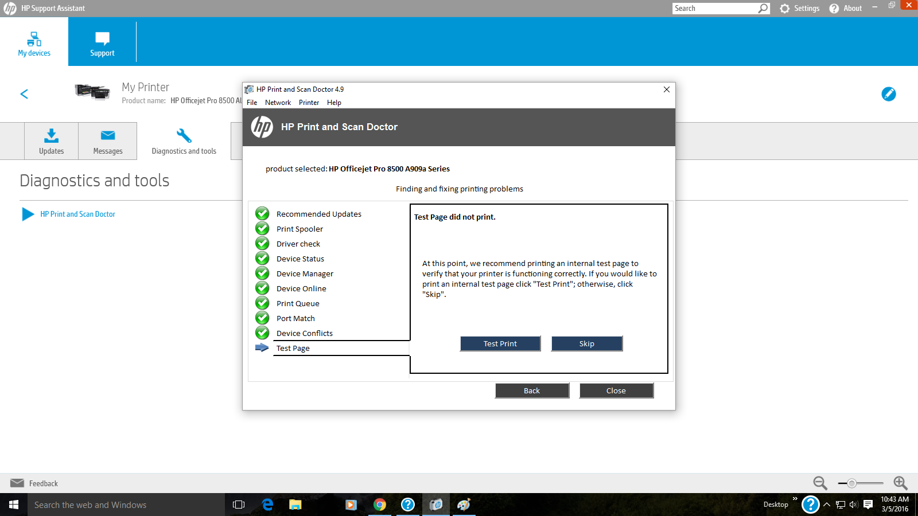
Task: Select the Device Online step
Action: coord(301,288)
